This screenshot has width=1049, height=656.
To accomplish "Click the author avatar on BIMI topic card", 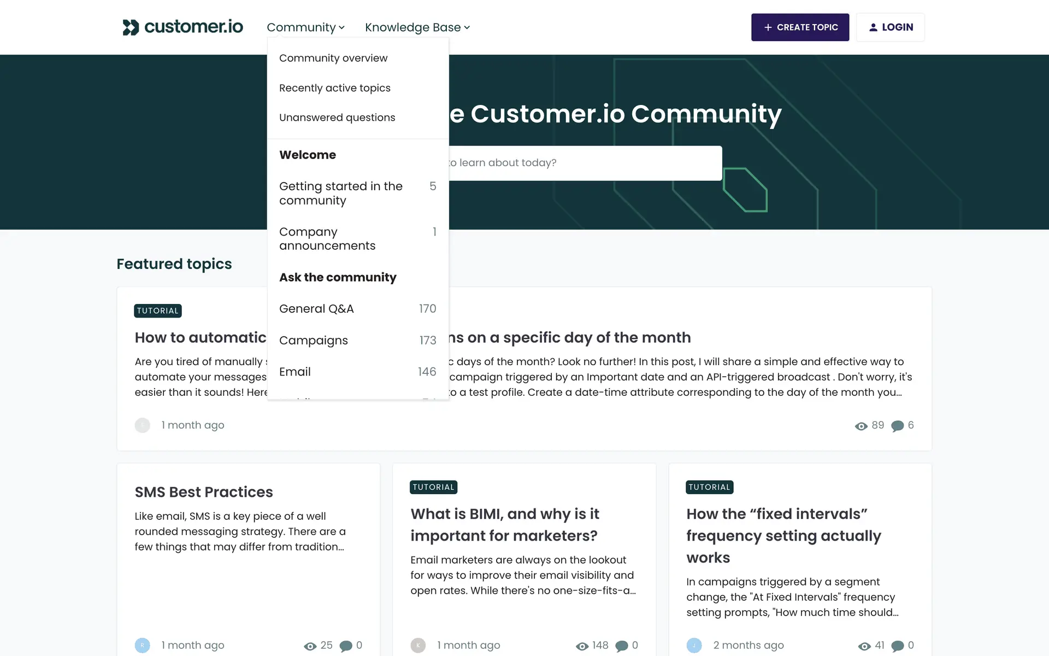I will (x=418, y=645).
